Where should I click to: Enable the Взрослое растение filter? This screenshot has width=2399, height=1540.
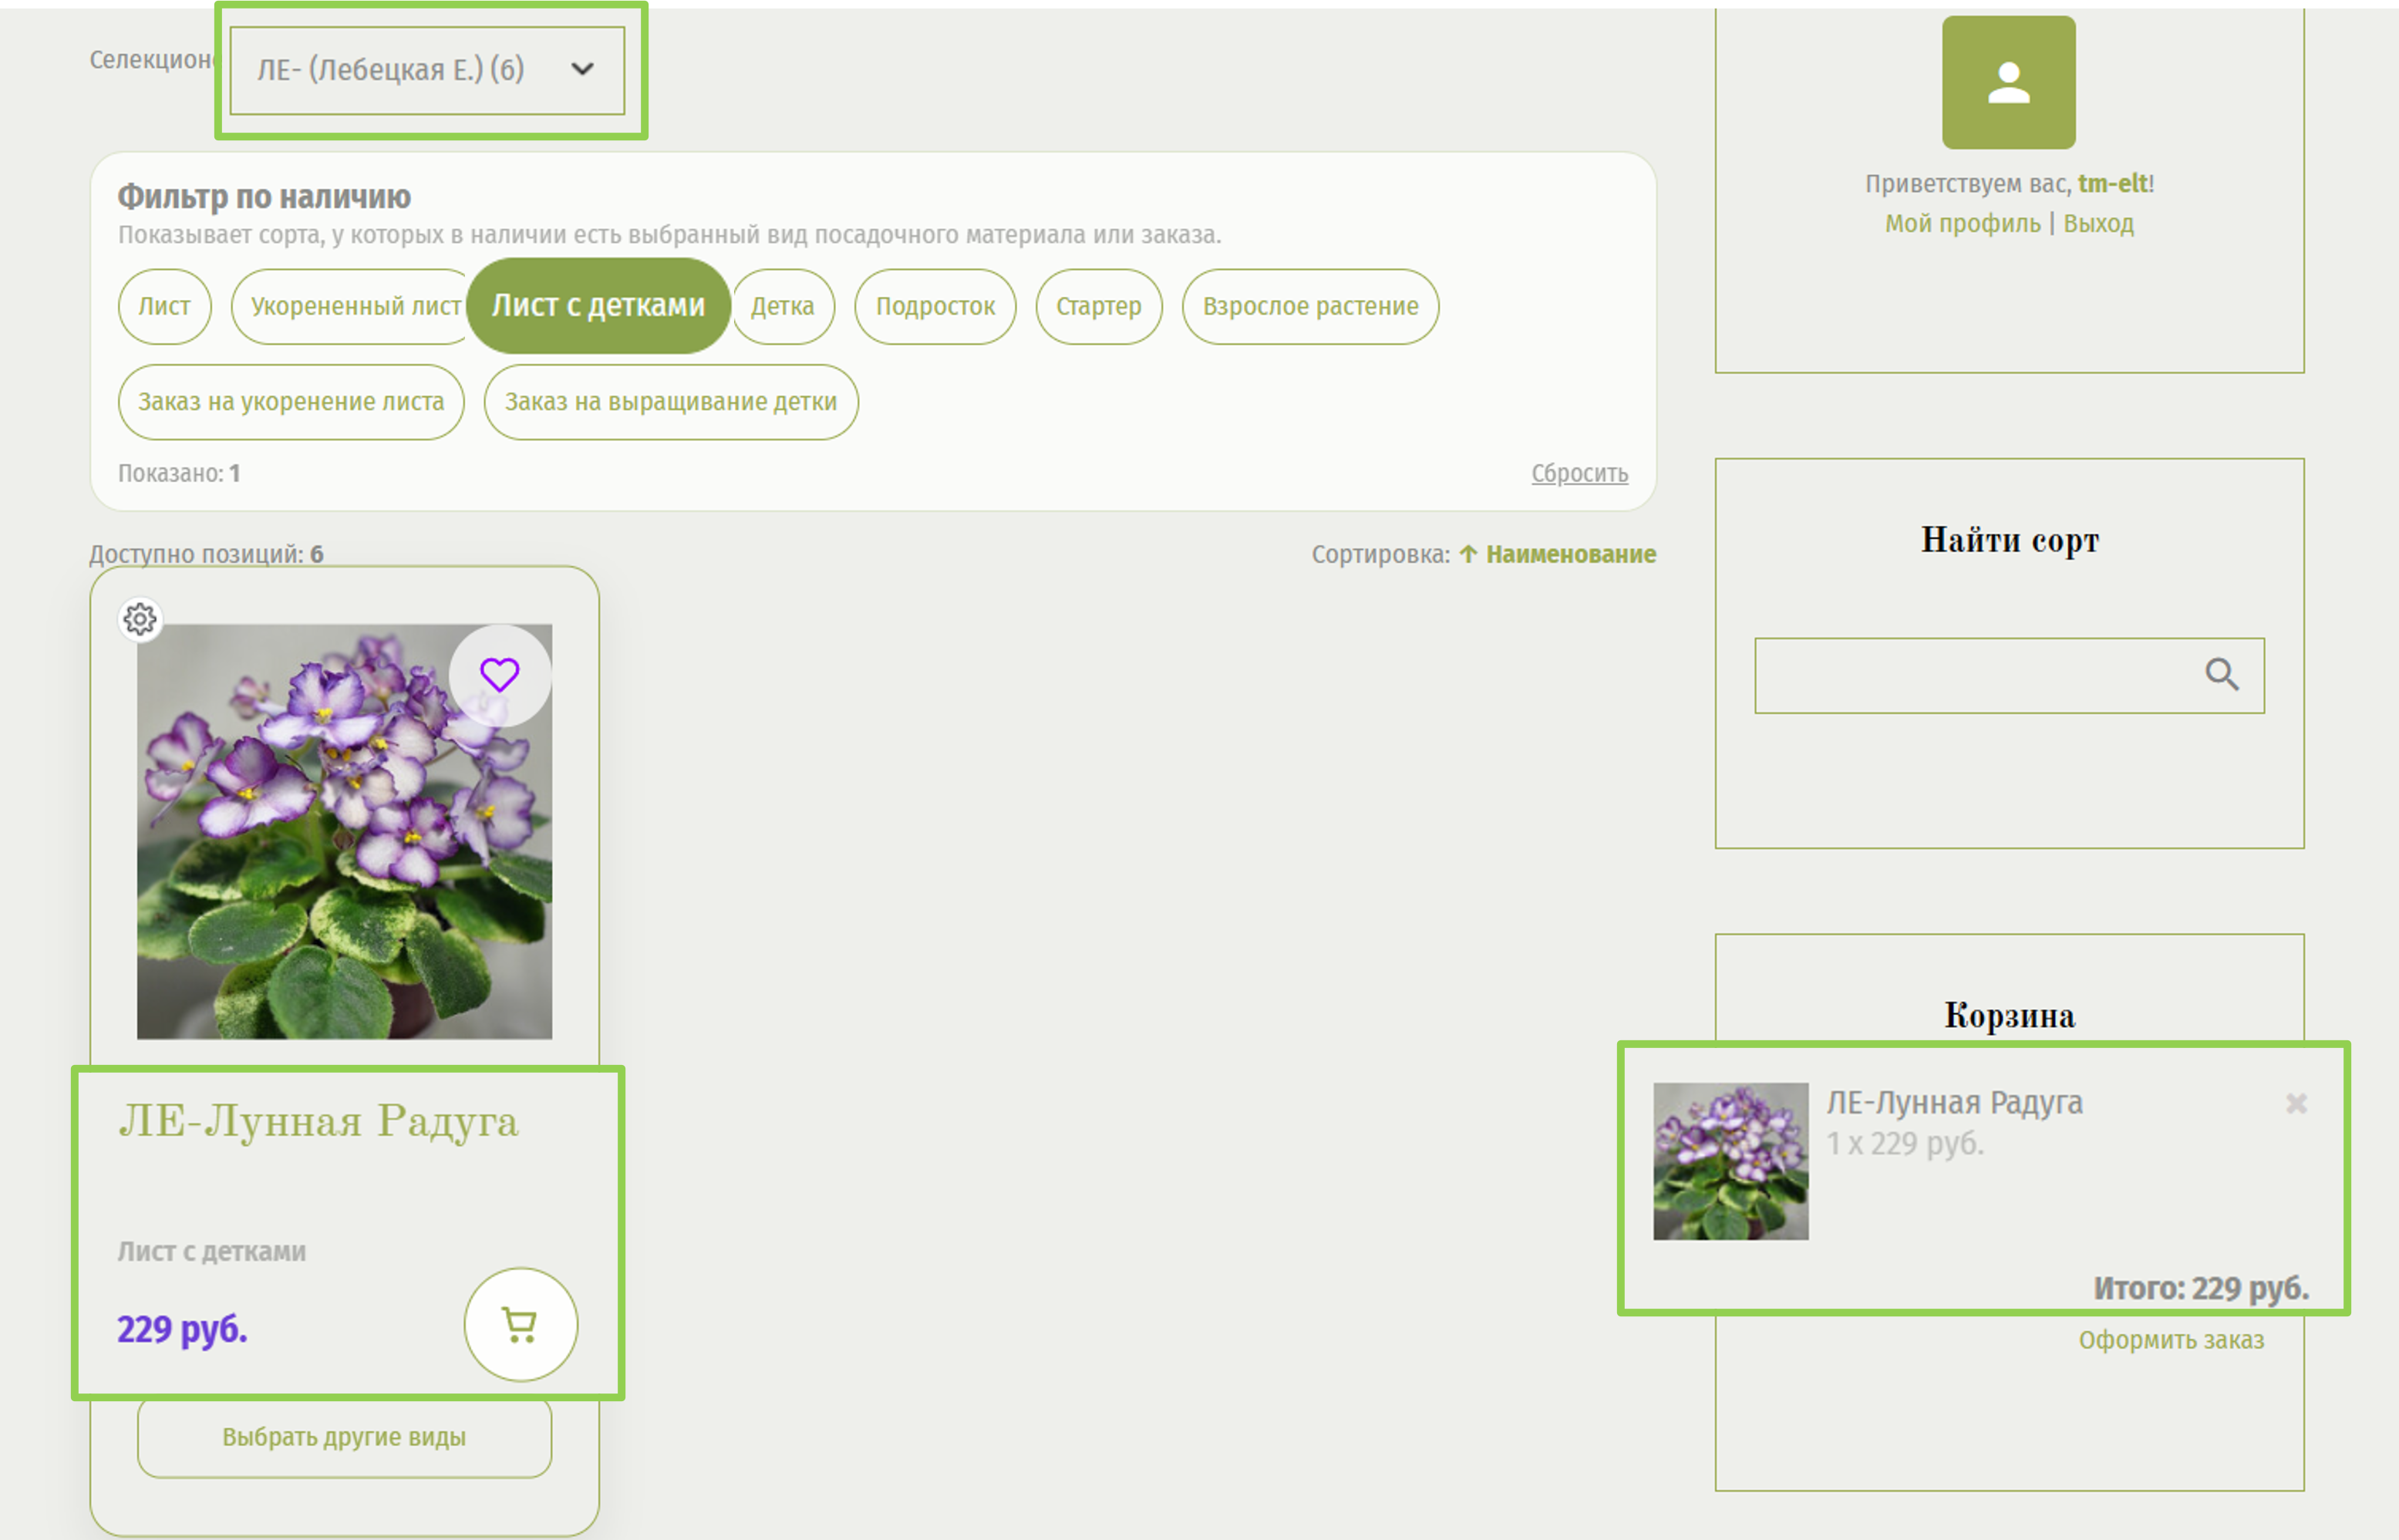pos(1310,306)
